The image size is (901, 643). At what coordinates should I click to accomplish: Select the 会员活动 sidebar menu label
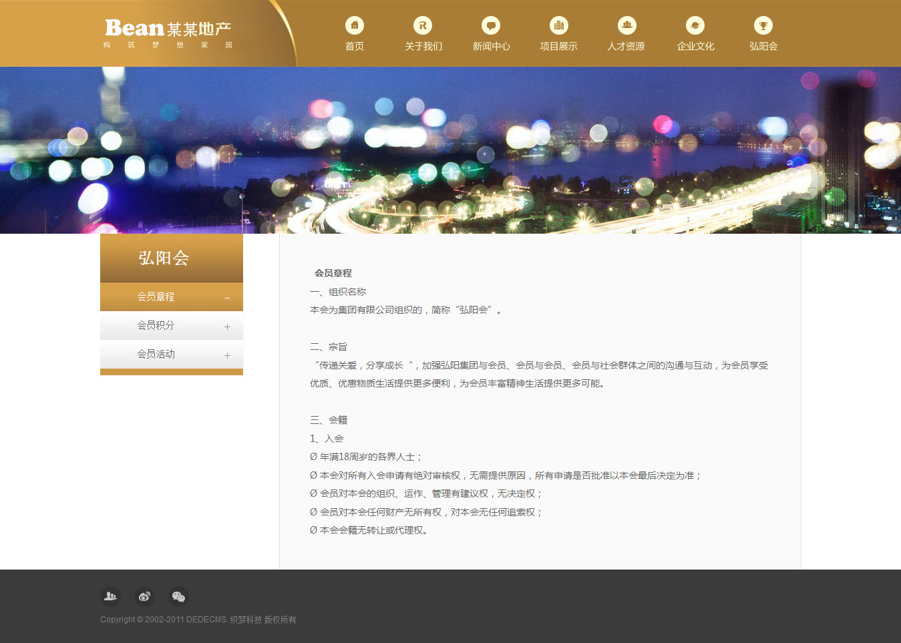156,354
